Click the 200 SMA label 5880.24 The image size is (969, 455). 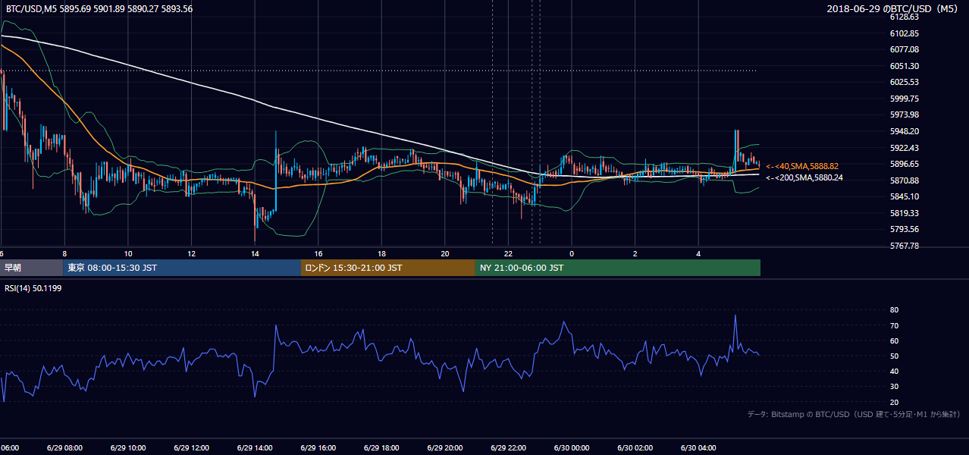pos(804,177)
